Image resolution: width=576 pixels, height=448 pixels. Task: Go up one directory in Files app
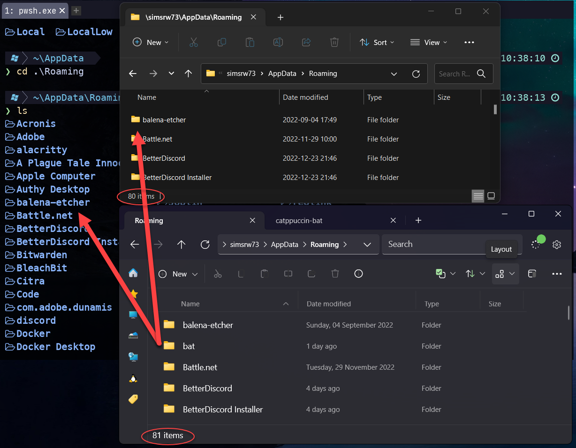point(182,244)
